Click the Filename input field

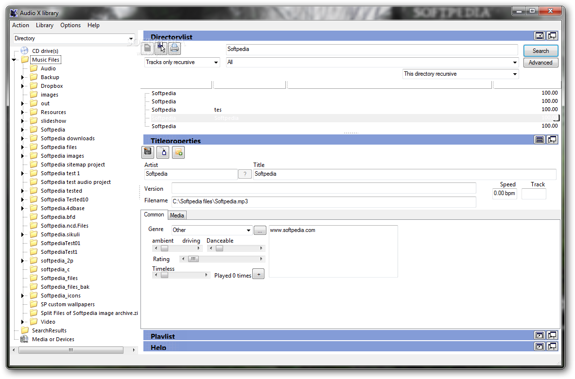coord(324,202)
